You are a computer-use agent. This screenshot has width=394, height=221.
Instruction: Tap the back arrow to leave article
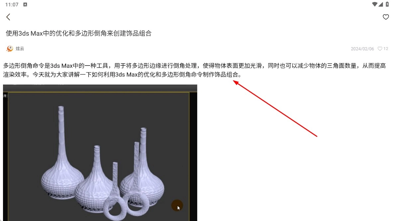8,17
